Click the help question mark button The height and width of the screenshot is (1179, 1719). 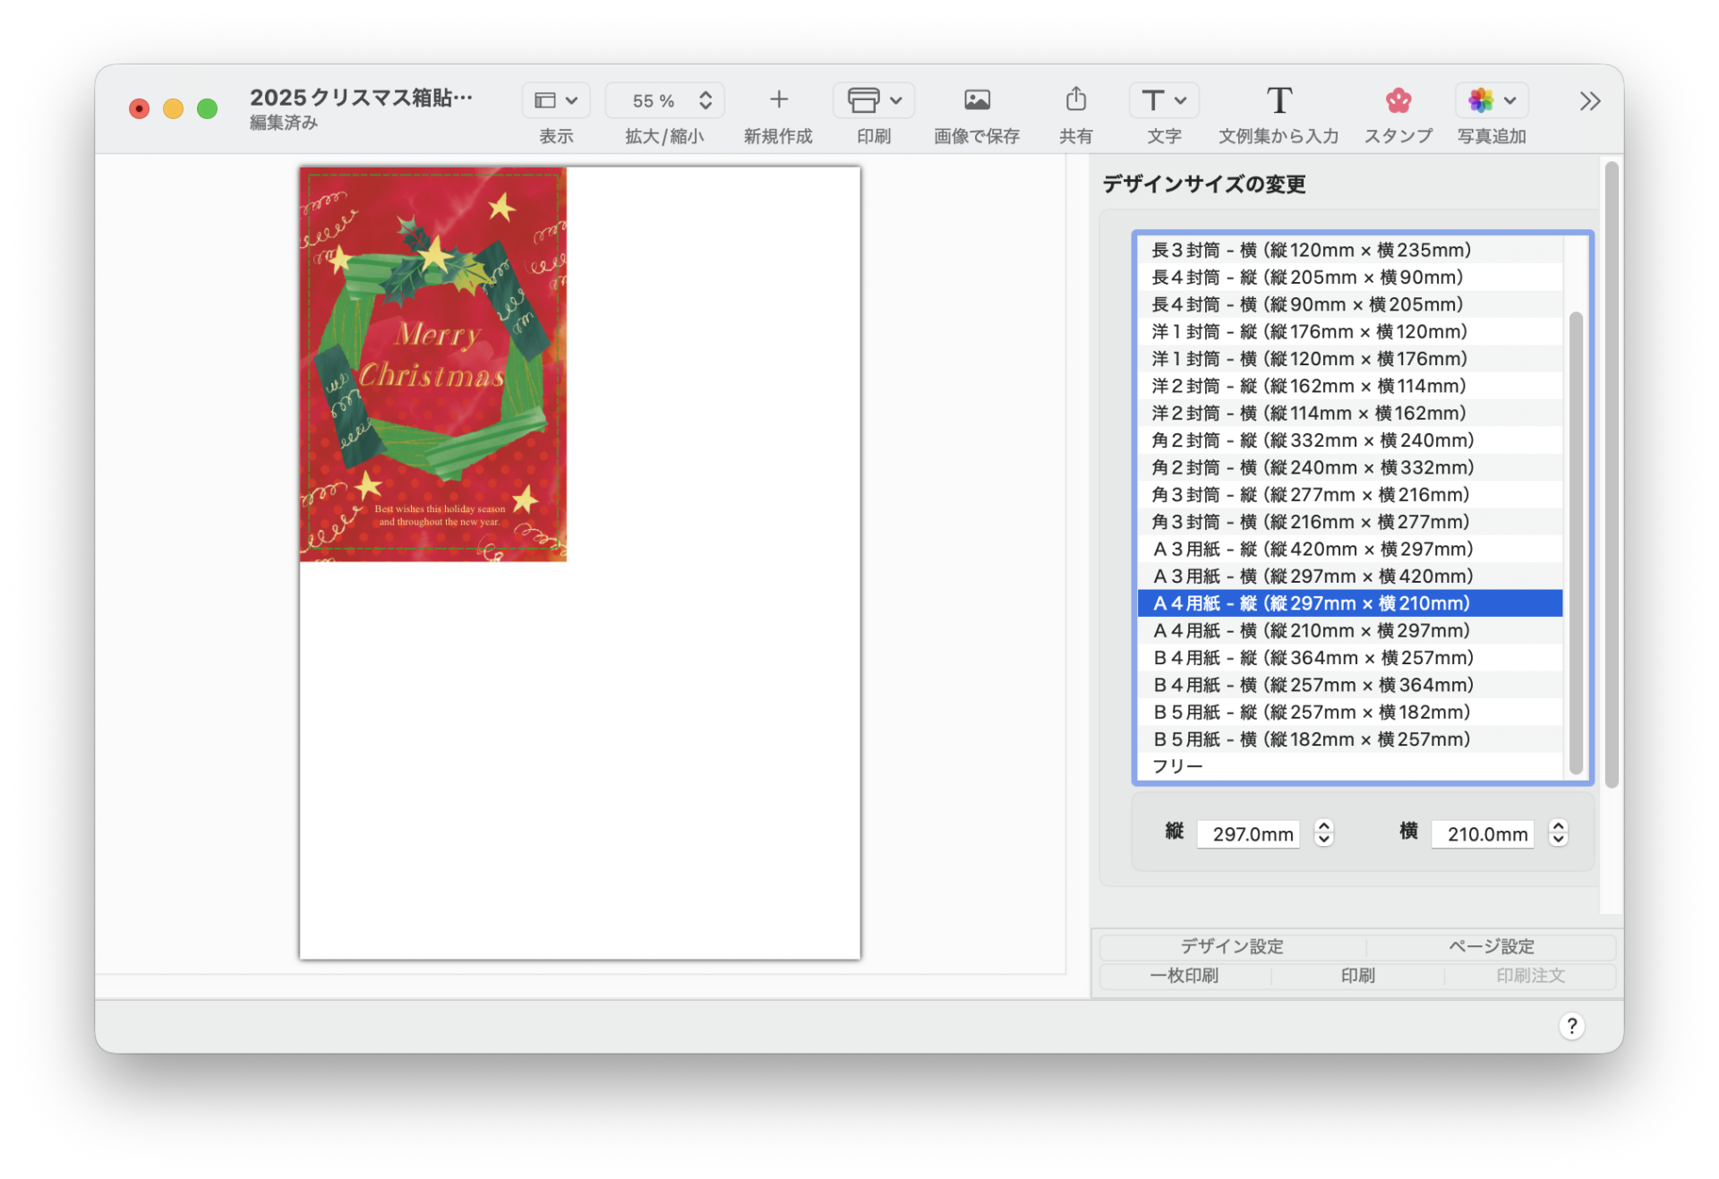[x=1571, y=1026]
